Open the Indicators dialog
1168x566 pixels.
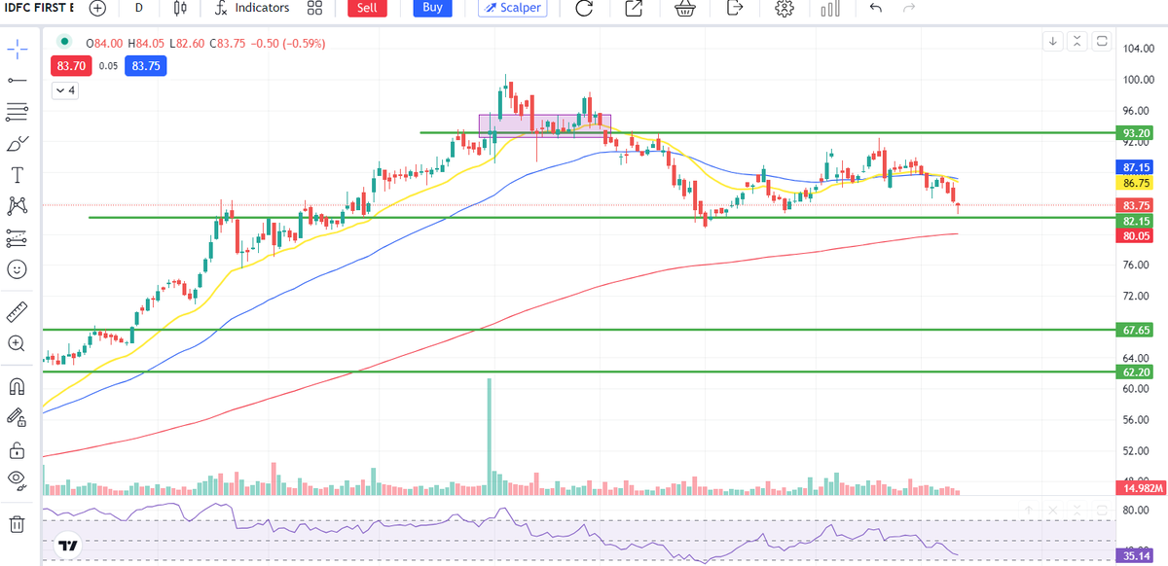[x=253, y=8]
